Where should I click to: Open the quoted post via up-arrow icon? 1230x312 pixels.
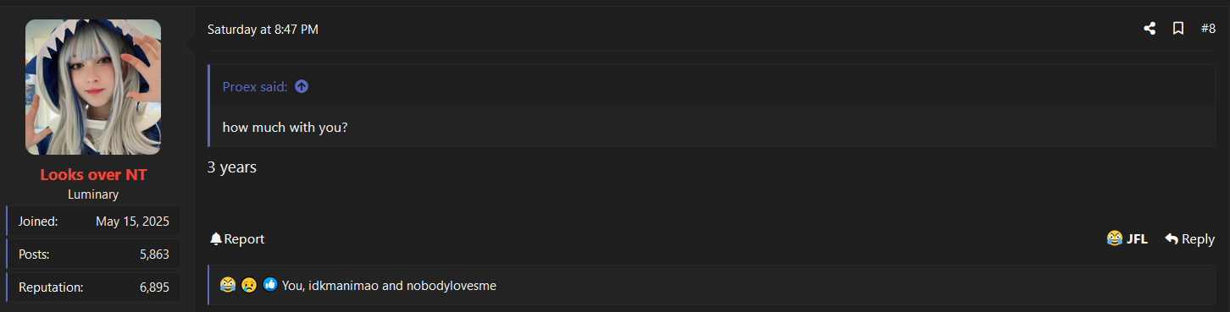[302, 86]
